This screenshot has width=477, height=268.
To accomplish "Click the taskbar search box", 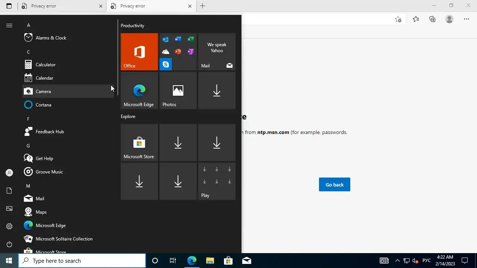I will [x=82, y=261].
